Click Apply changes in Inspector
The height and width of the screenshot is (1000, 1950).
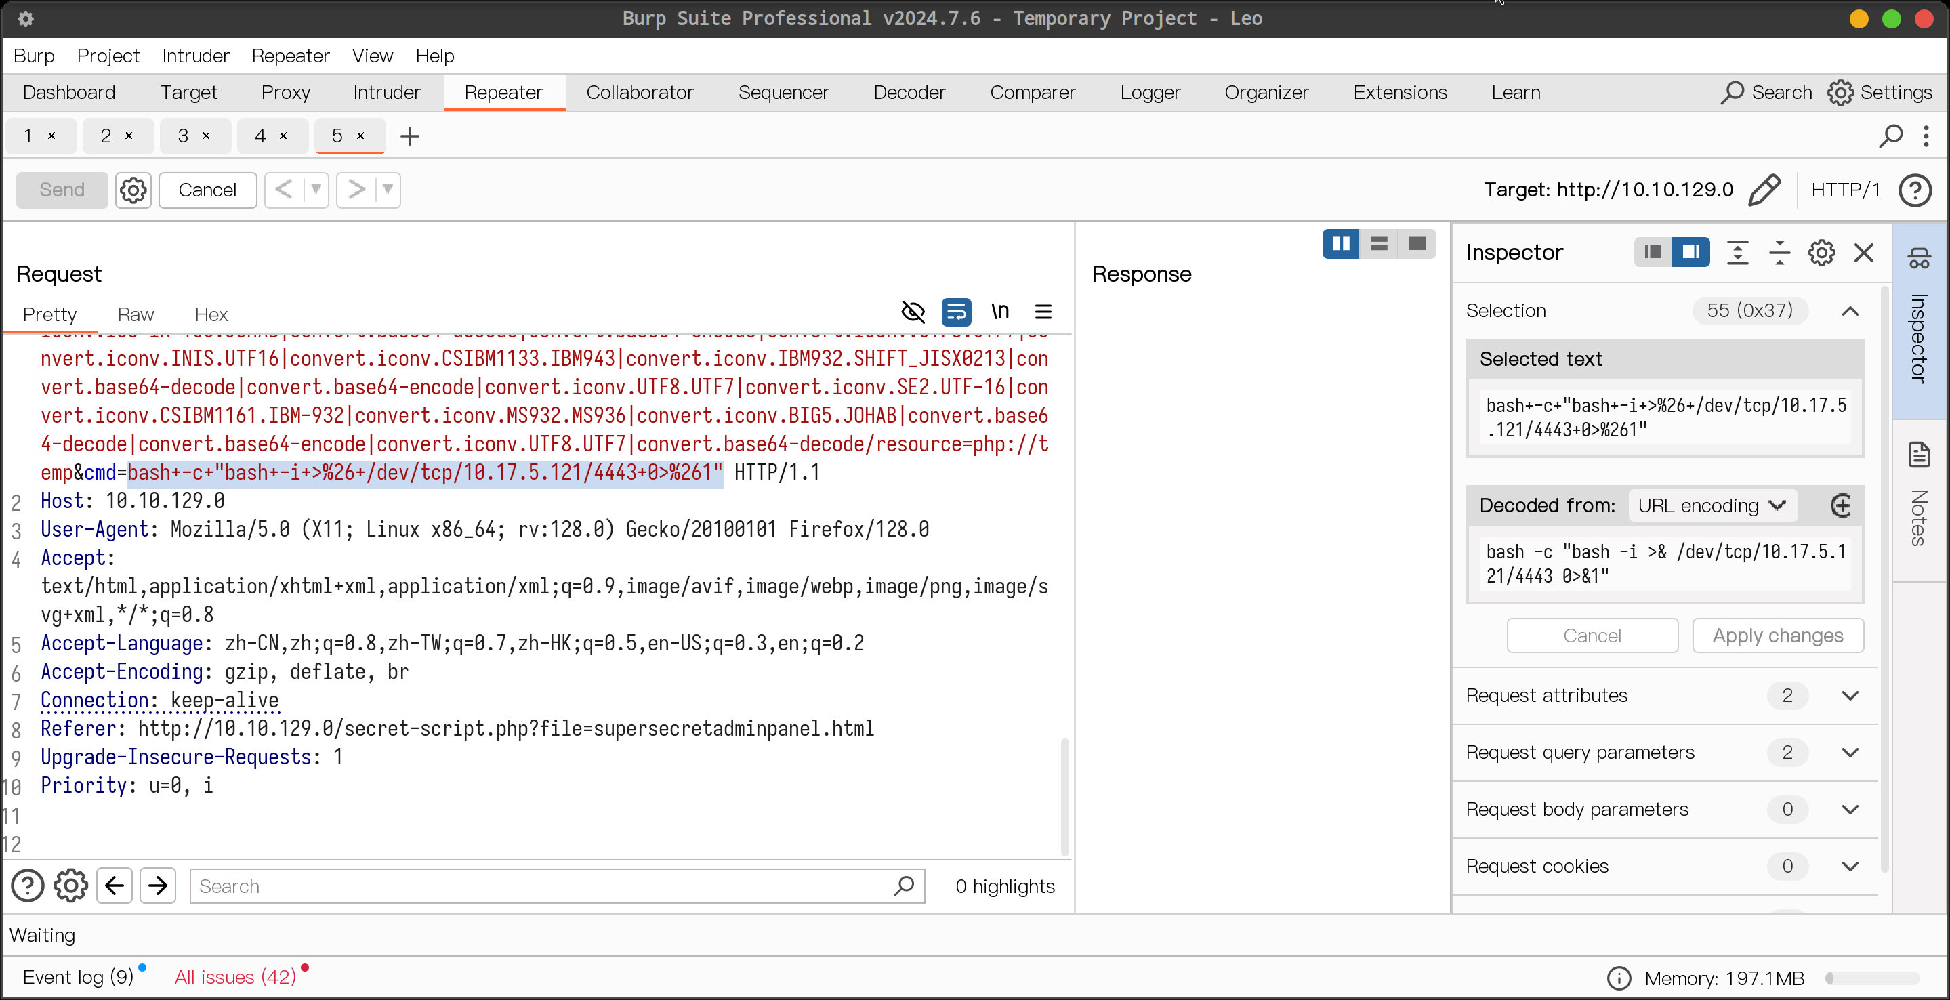tap(1777, 636)
